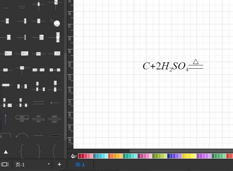This screenshot has height=171, width=233.
Task: Pick the thick line shape
Action: pyautogui.click(x=55, y=135)
